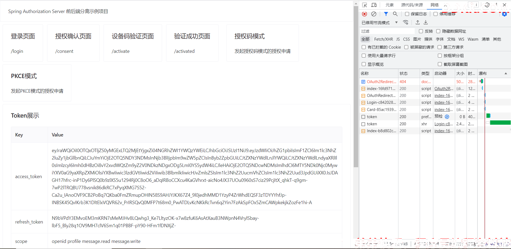
Task: Check the 按框架分组 option
Action: point(440,56)
